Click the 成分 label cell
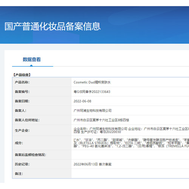 click(42, 143)
